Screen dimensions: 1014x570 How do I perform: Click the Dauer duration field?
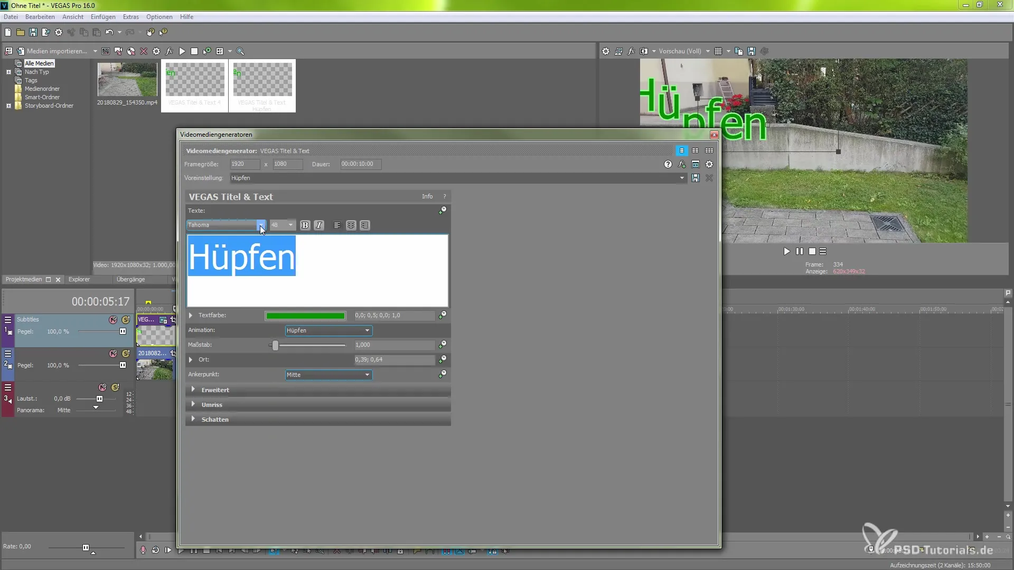(x=360, y=164)
